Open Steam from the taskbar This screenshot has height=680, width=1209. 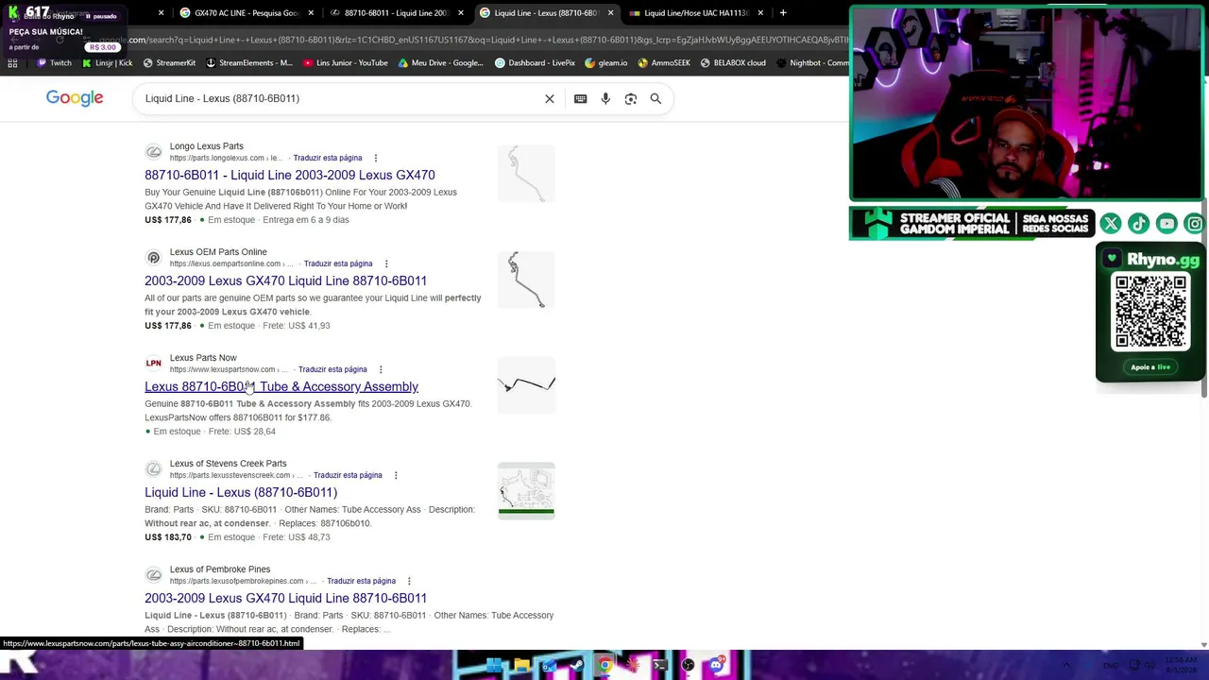pos(576,666)
